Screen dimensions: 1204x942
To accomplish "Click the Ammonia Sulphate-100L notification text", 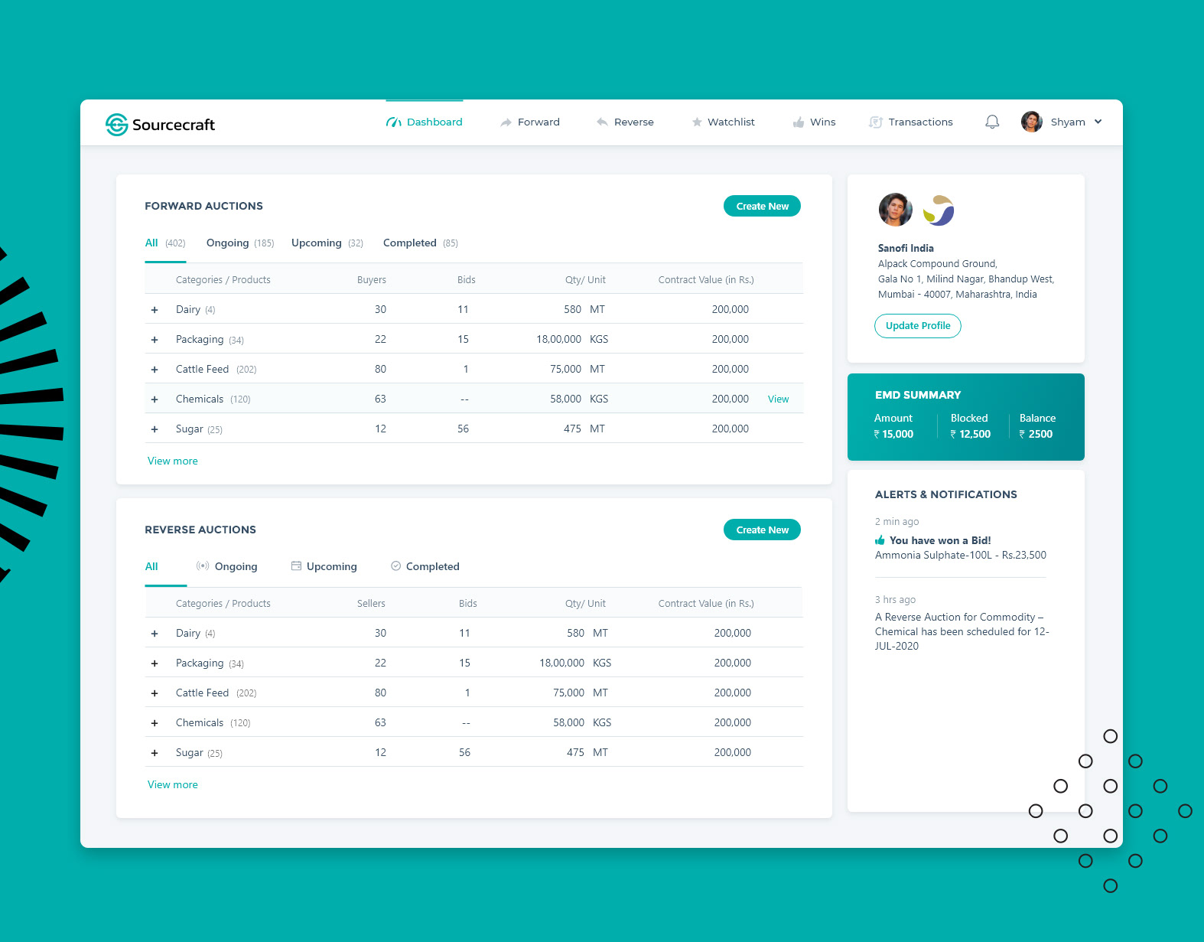I will tap(961, 556).
